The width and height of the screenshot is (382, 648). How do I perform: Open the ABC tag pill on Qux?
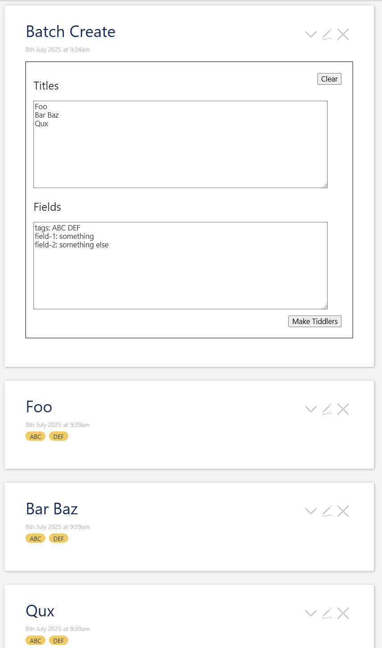tap(36, 641)
